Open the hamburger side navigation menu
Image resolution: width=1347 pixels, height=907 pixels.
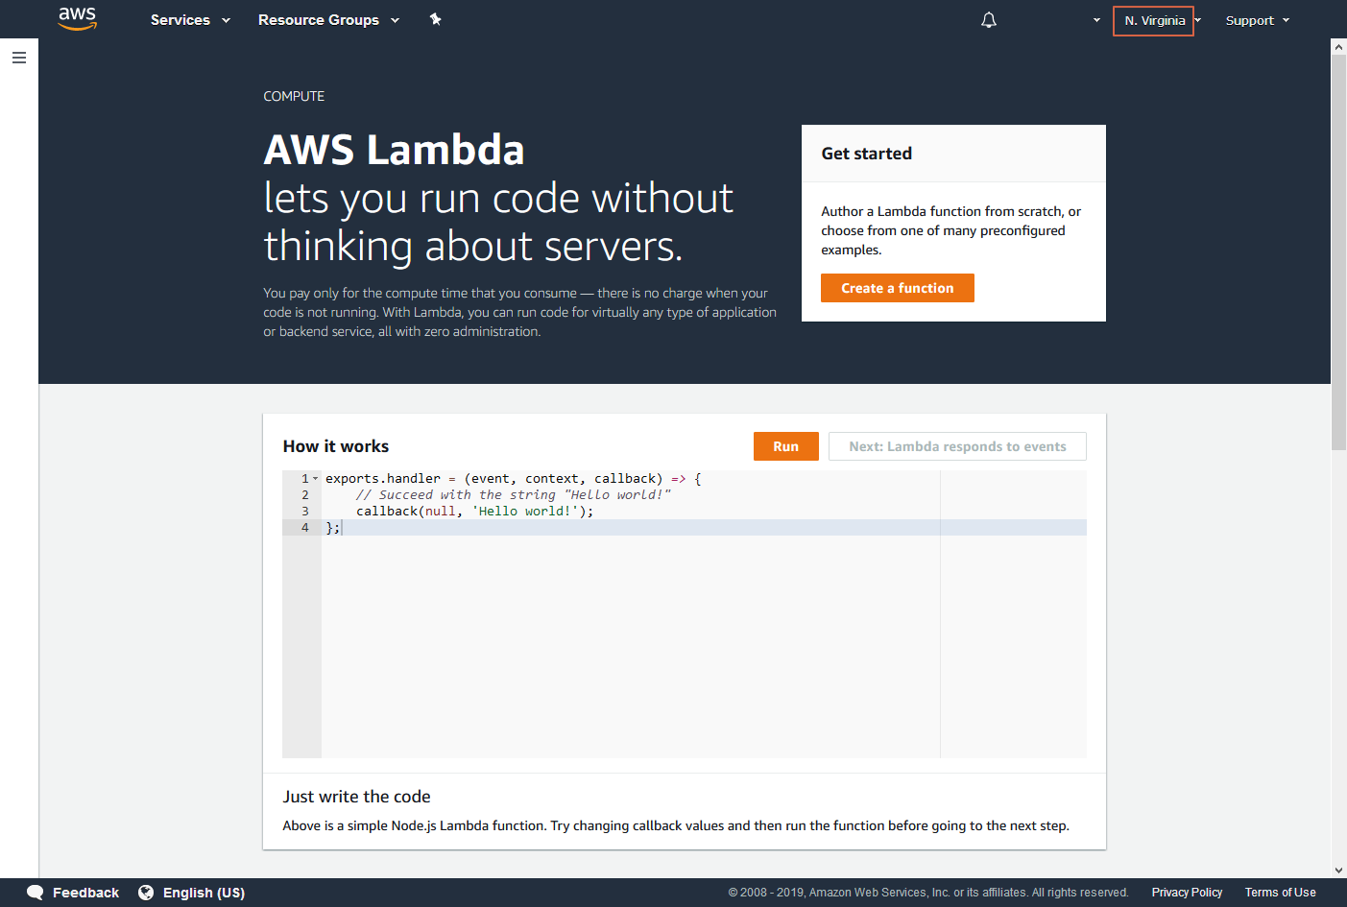click(18, 58)
